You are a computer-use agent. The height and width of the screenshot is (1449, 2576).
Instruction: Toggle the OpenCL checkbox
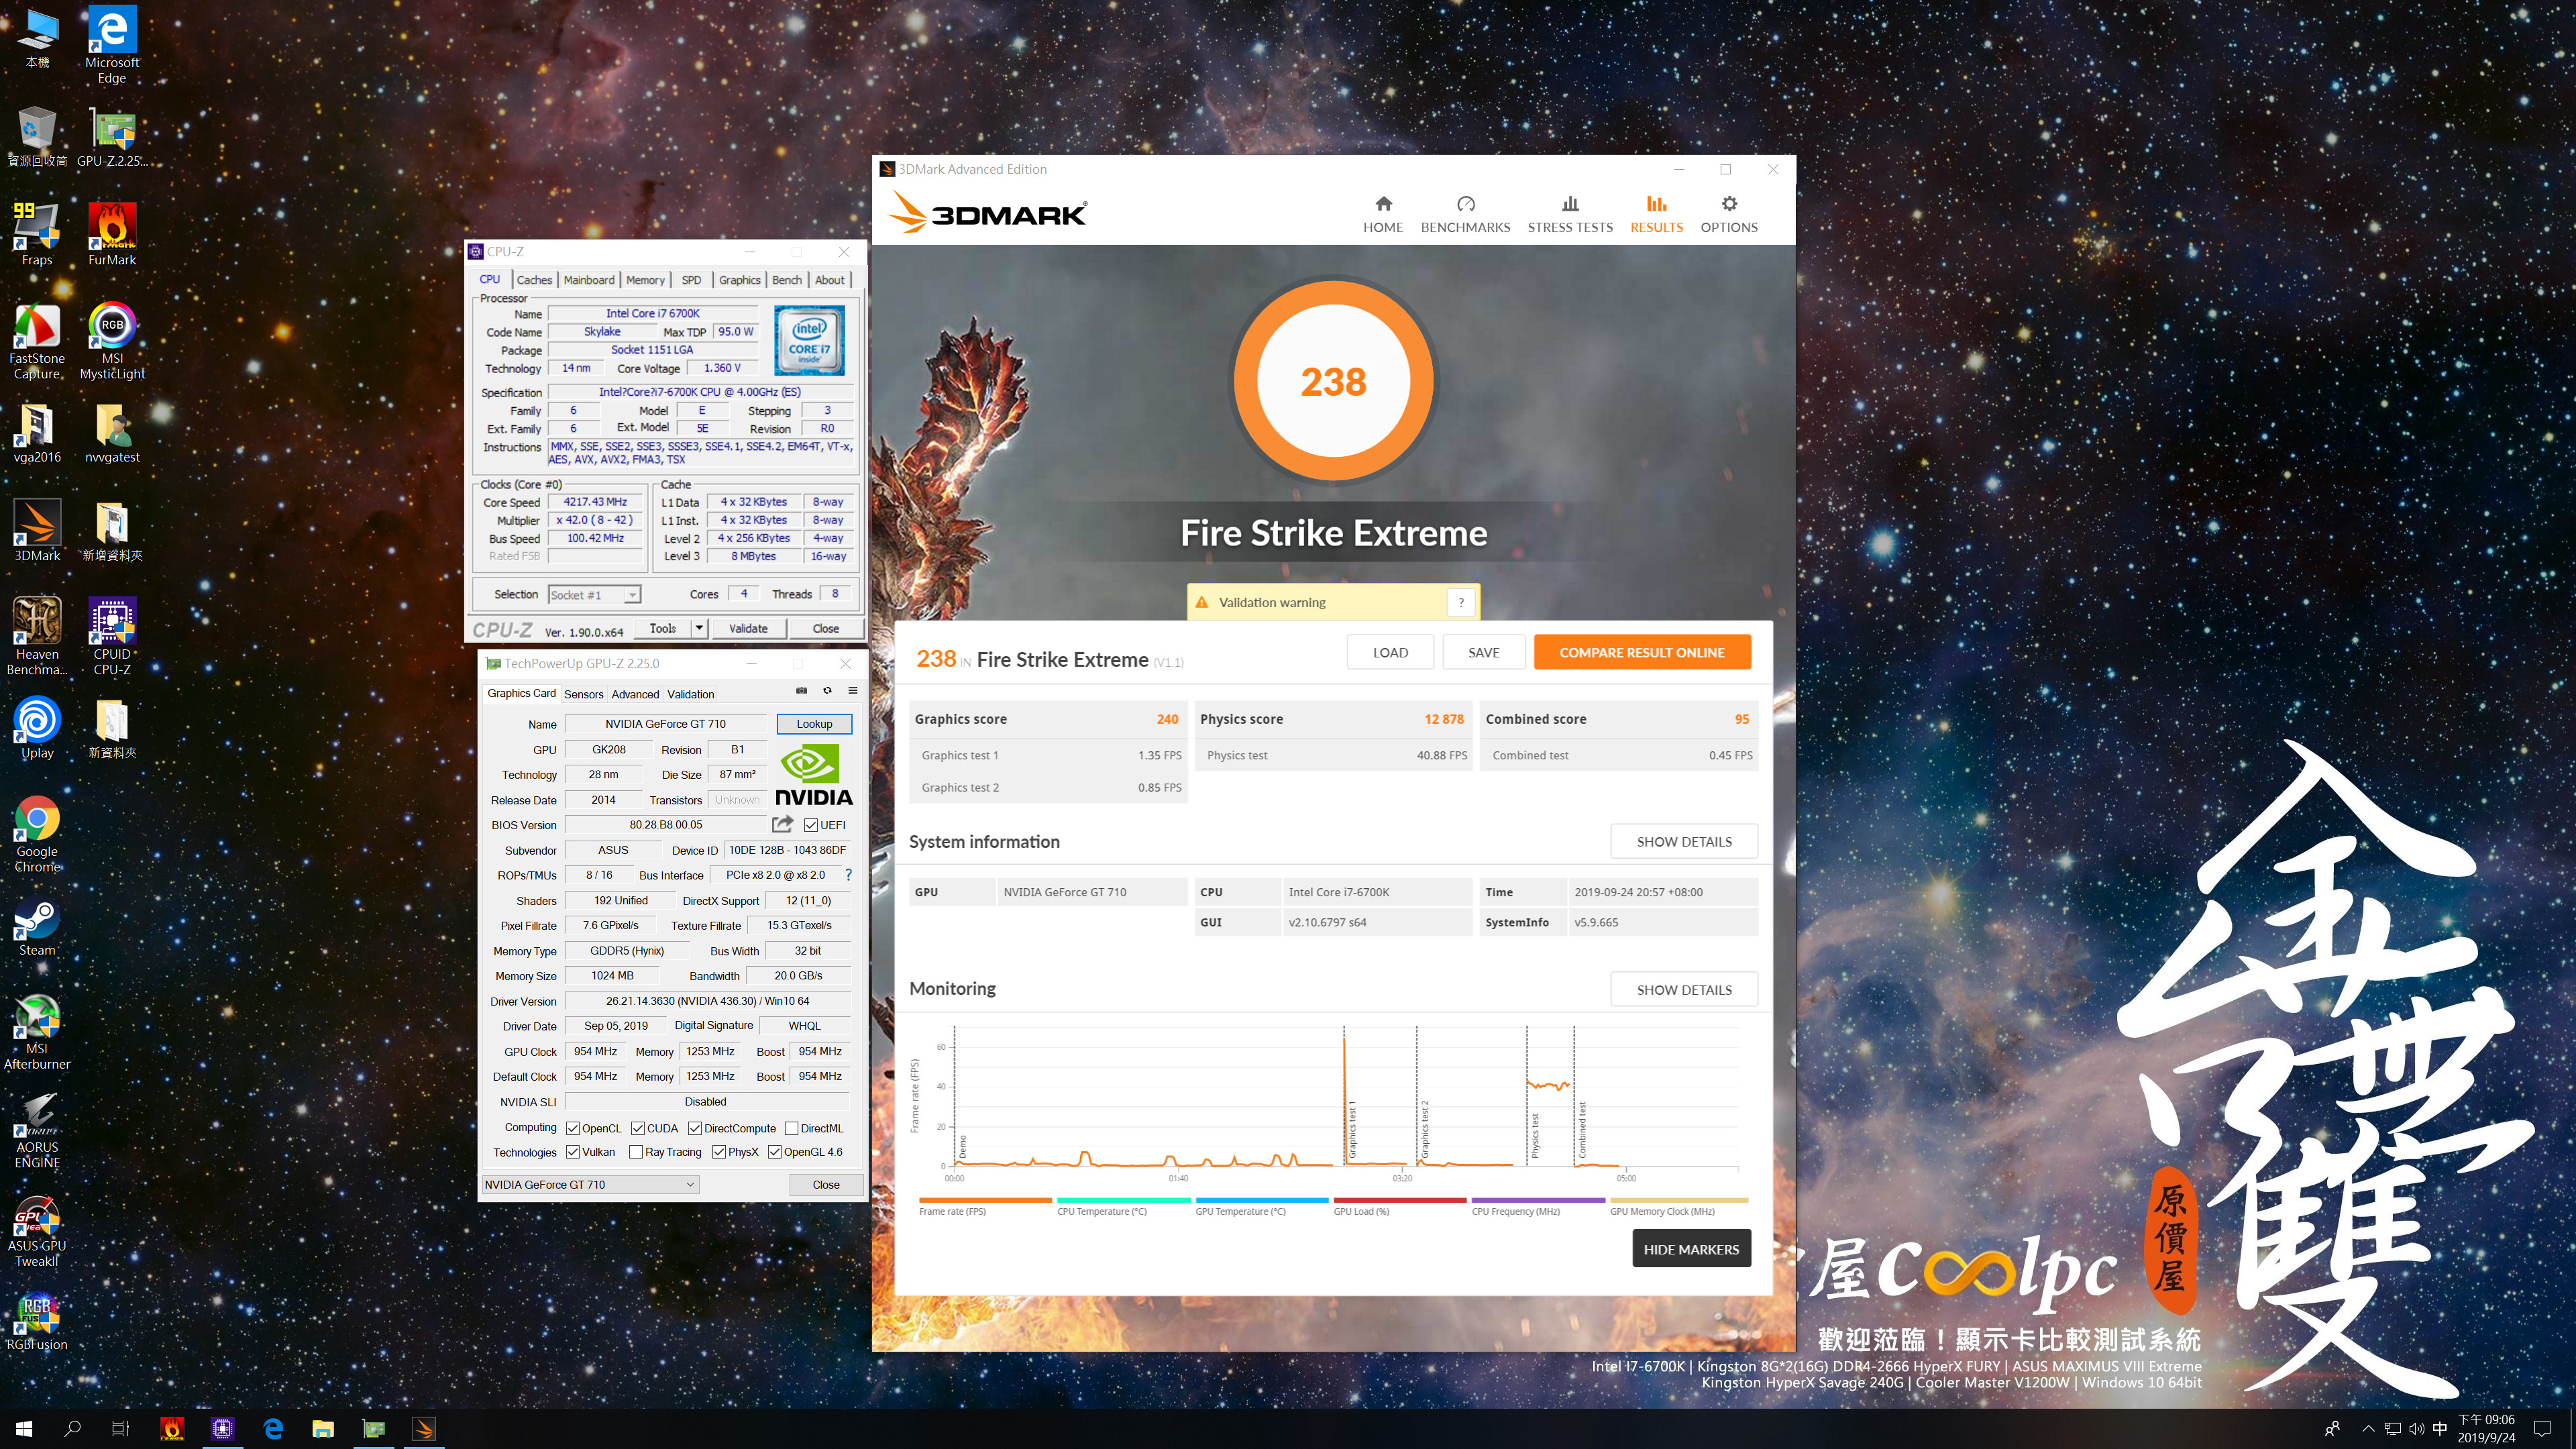(x=573, y=1128)
